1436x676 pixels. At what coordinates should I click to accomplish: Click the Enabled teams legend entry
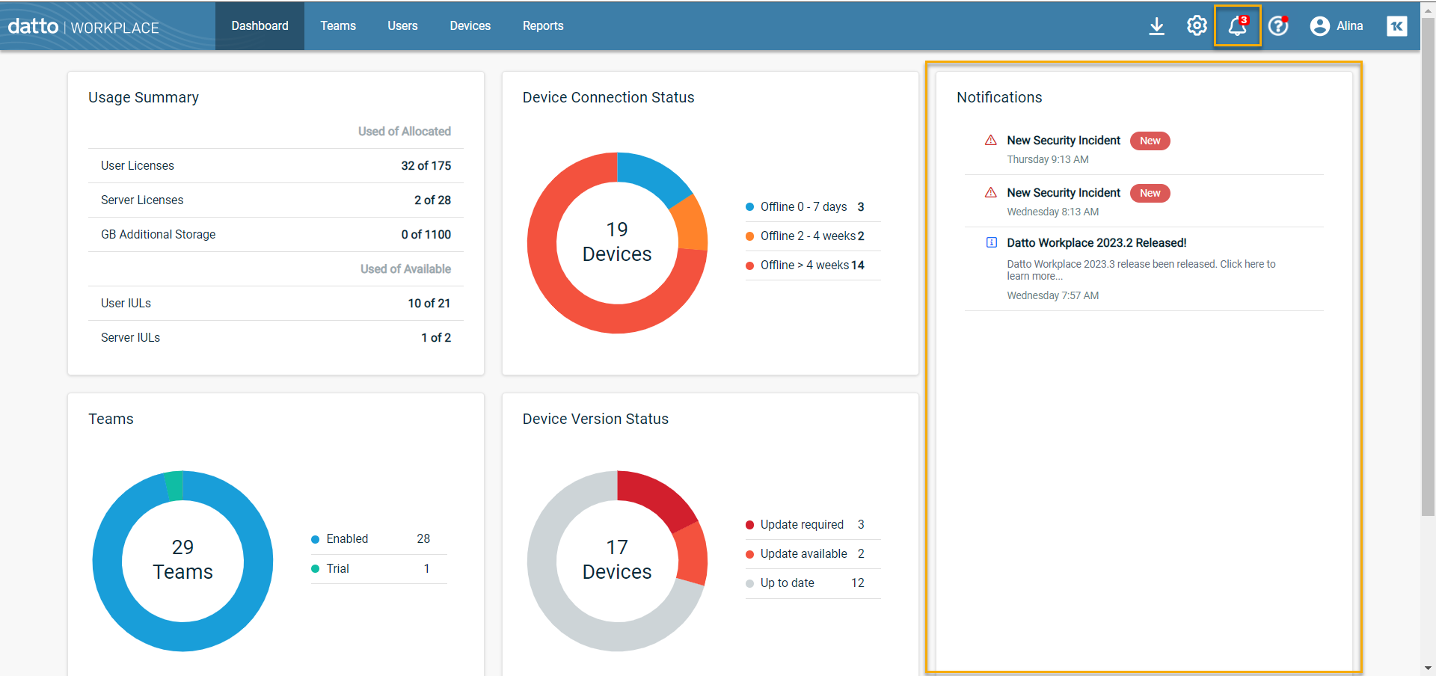[x=347, y=539]
